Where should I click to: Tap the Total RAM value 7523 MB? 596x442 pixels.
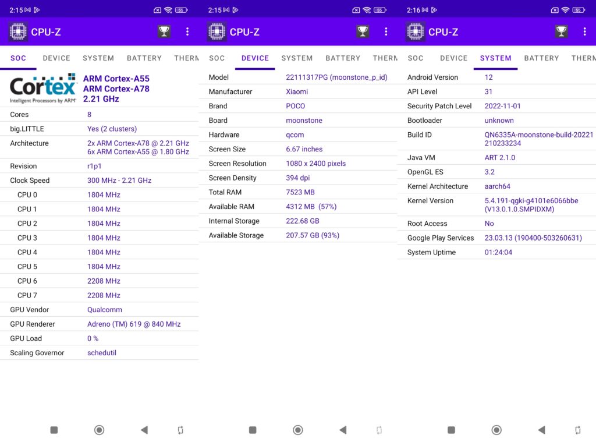300,192
